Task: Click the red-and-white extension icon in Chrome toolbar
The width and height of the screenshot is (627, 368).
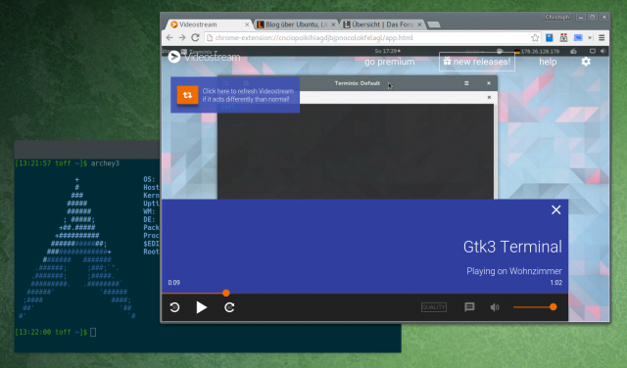Action: click(x=563, y=37)
